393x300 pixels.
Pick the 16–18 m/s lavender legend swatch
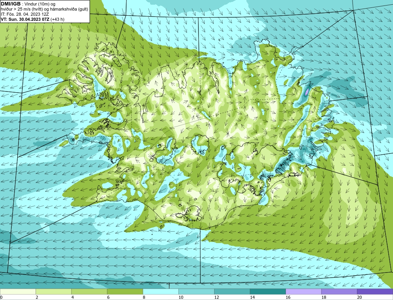tap(303, 291)
